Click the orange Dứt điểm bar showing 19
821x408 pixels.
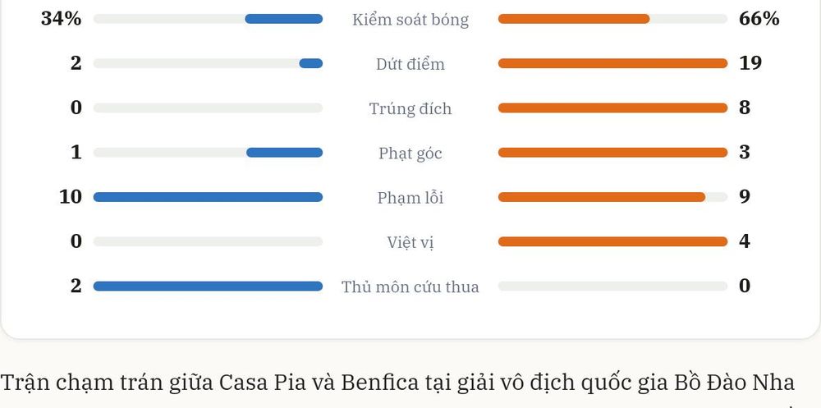point(612,63)
